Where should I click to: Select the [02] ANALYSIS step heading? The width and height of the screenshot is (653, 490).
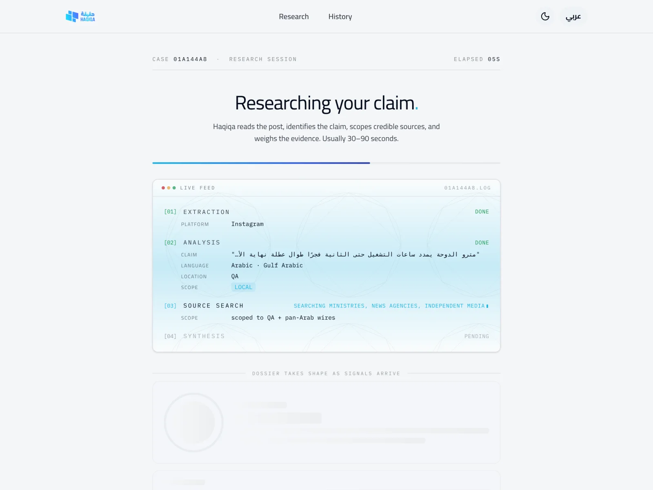[x=192, y=243]
